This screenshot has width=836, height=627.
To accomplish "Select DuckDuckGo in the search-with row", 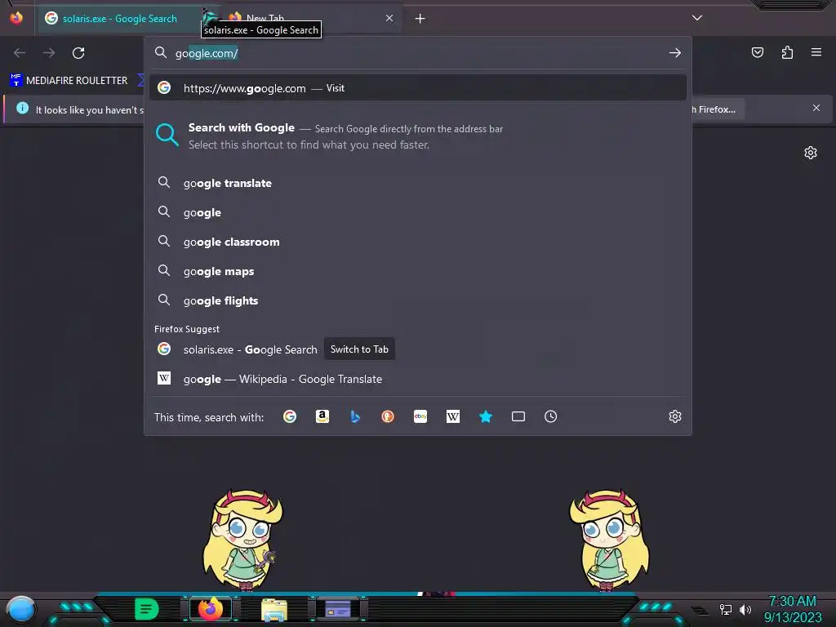I will (x=388, y=416).
